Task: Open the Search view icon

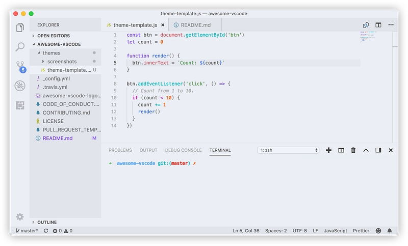Action: (x=20, y=47)
